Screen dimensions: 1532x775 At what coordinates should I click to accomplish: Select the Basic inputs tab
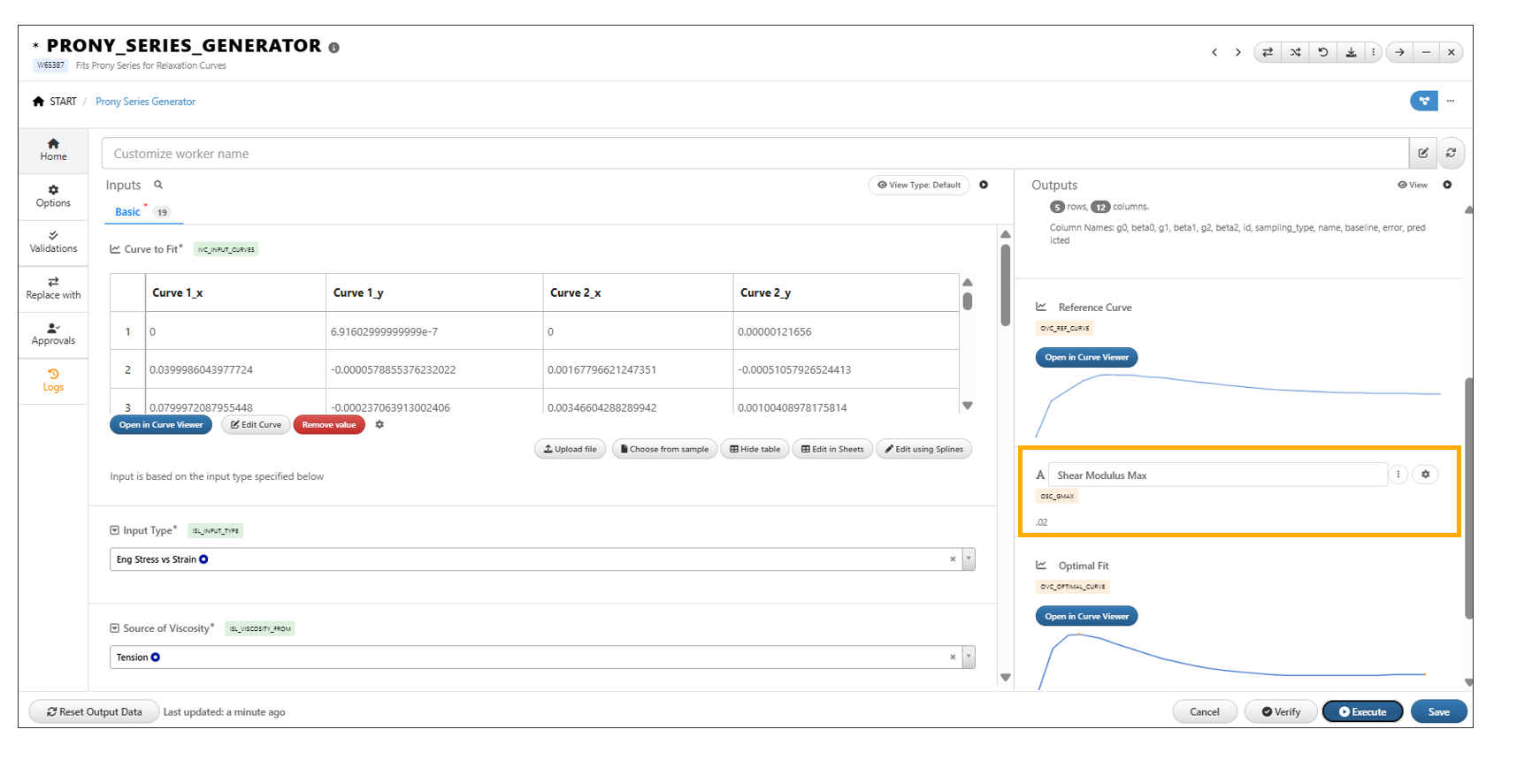[127, 212]
